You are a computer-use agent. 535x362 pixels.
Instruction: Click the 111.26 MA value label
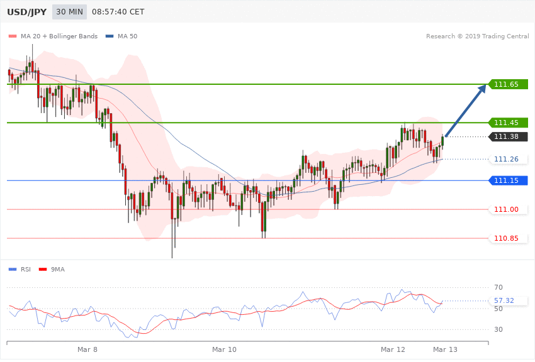point(509,159)
